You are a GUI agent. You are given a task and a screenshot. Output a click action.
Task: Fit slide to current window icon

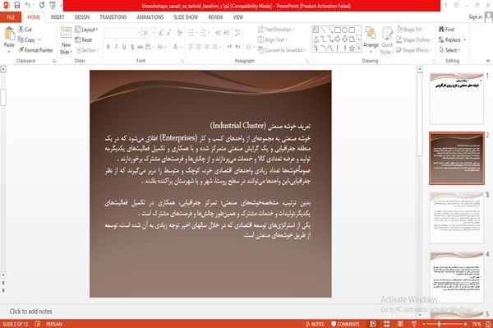pos(488,324)
